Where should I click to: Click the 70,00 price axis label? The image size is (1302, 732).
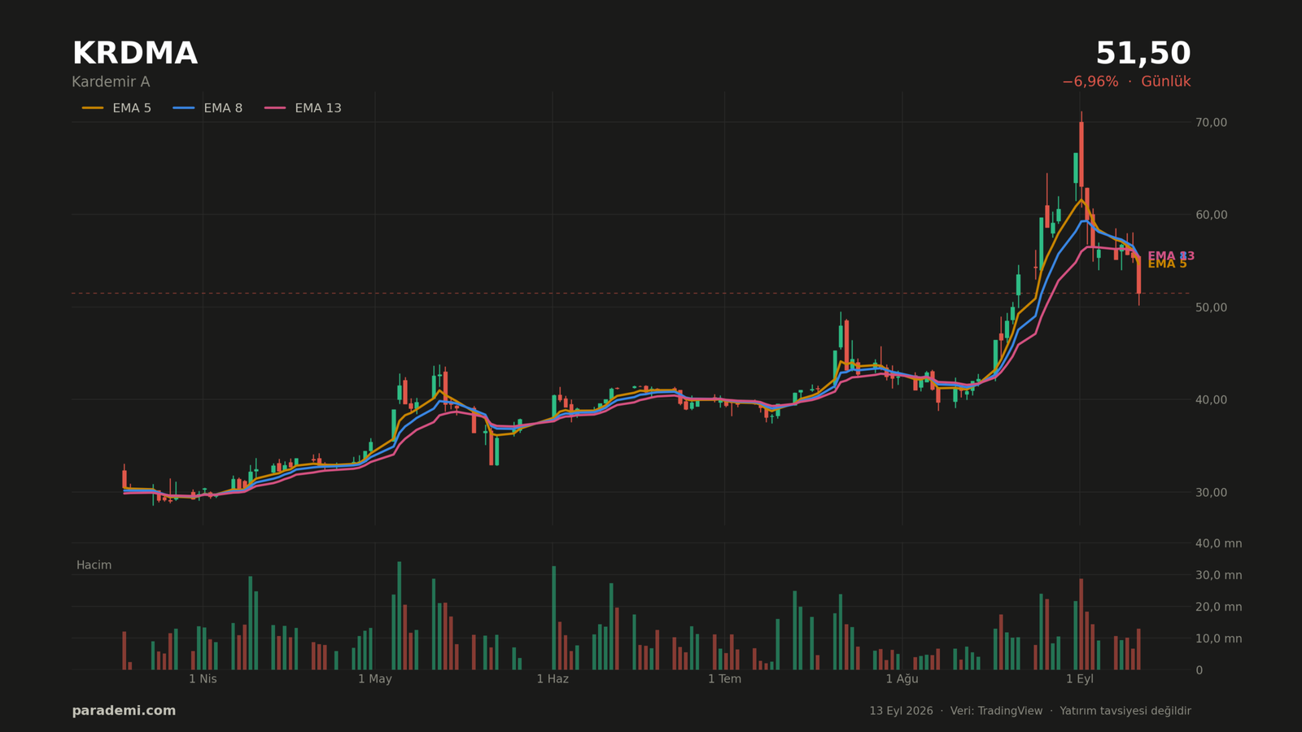[1211, 123]
